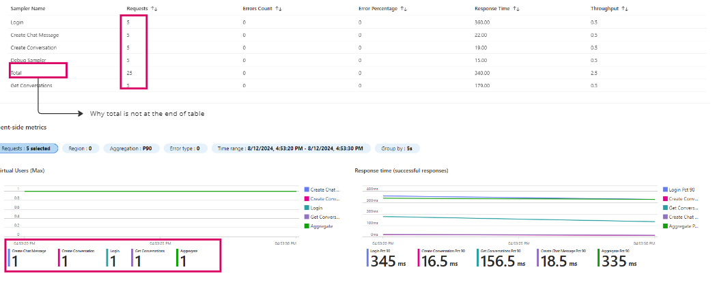This screenshot has width=715, height=289.
Task: Click the Error Percentage header text
Action: click(378, 9)
